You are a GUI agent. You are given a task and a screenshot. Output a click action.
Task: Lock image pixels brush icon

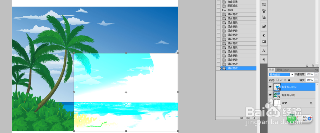click(281, 80)
